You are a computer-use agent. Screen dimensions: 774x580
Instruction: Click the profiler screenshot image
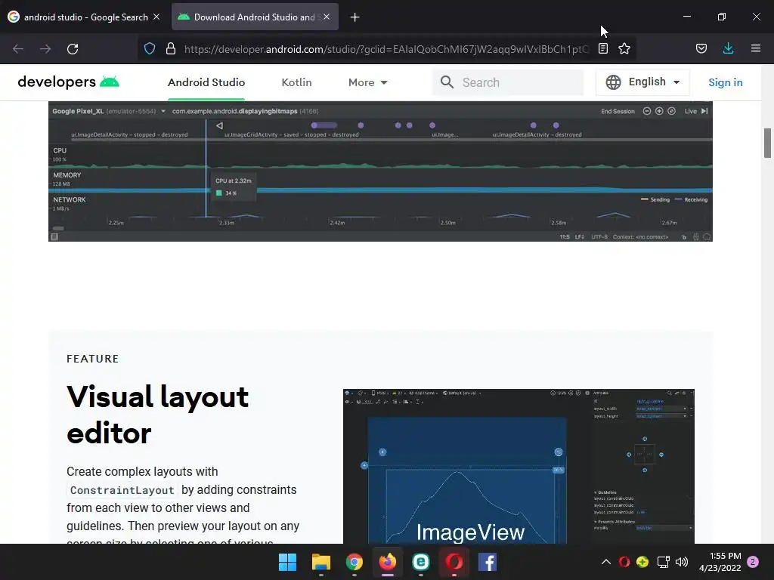tap(381, 171)
